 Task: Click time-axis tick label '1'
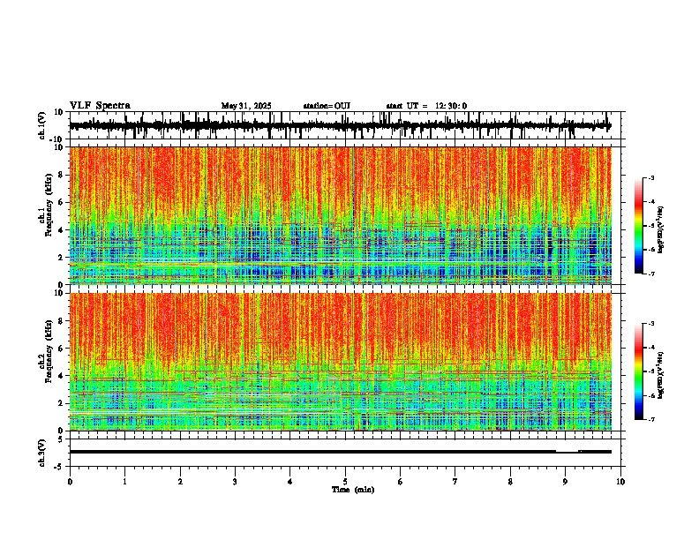[124, 482]
